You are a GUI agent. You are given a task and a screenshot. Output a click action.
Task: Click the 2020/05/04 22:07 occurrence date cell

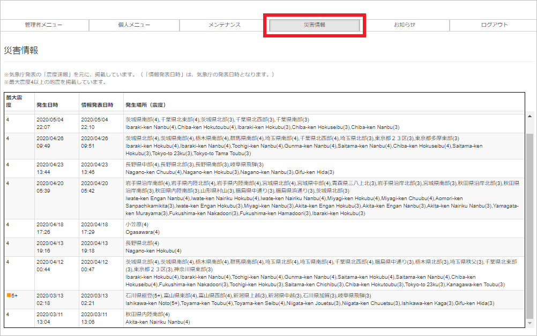(50, 123)
